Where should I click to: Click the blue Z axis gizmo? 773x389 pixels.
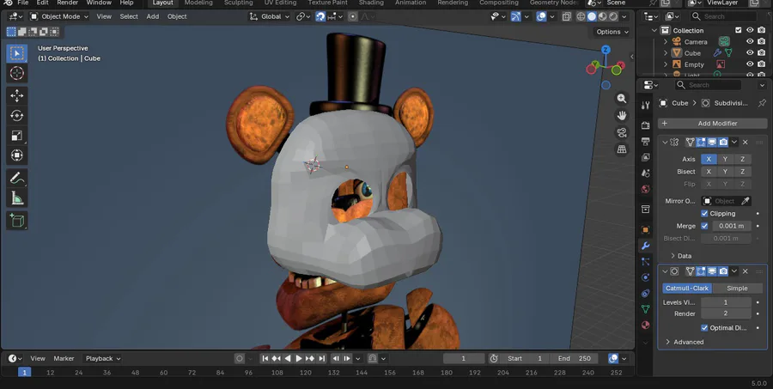(606, 50)
